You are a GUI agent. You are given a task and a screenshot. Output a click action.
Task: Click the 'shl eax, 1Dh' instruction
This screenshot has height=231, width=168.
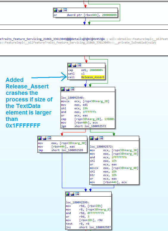coord(103,171)
